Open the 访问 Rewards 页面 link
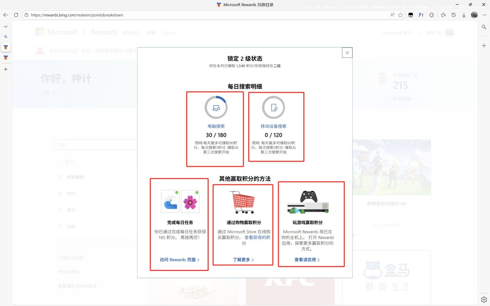The width and height of the screenshot is (490, 306). [180, 260]
